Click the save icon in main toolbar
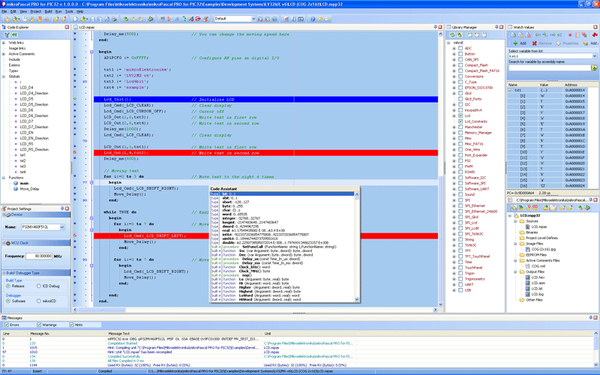The height and width of the screenshot is (375, 600). tap(92, 19)
